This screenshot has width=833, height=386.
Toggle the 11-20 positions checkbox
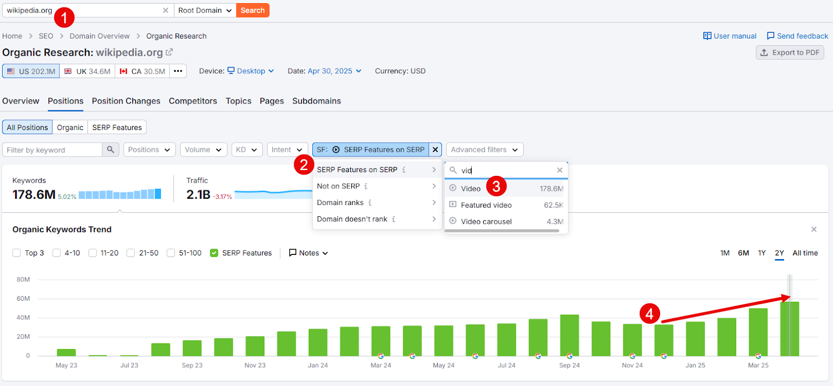point(93,253)
